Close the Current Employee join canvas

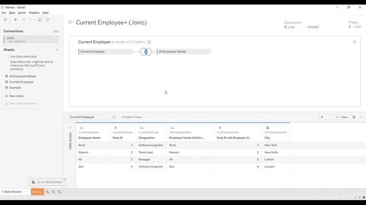tap(355, 42)
